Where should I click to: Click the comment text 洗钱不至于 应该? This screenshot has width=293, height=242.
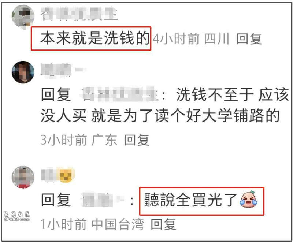coord(232,94)
